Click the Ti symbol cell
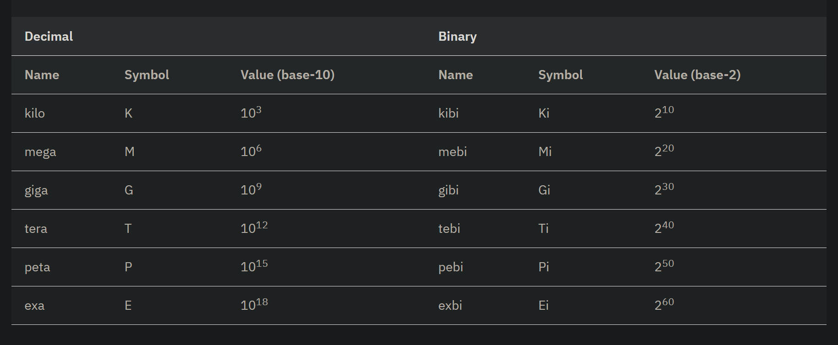This screenshot has height=345, width=838. click(x=543, y=229)
